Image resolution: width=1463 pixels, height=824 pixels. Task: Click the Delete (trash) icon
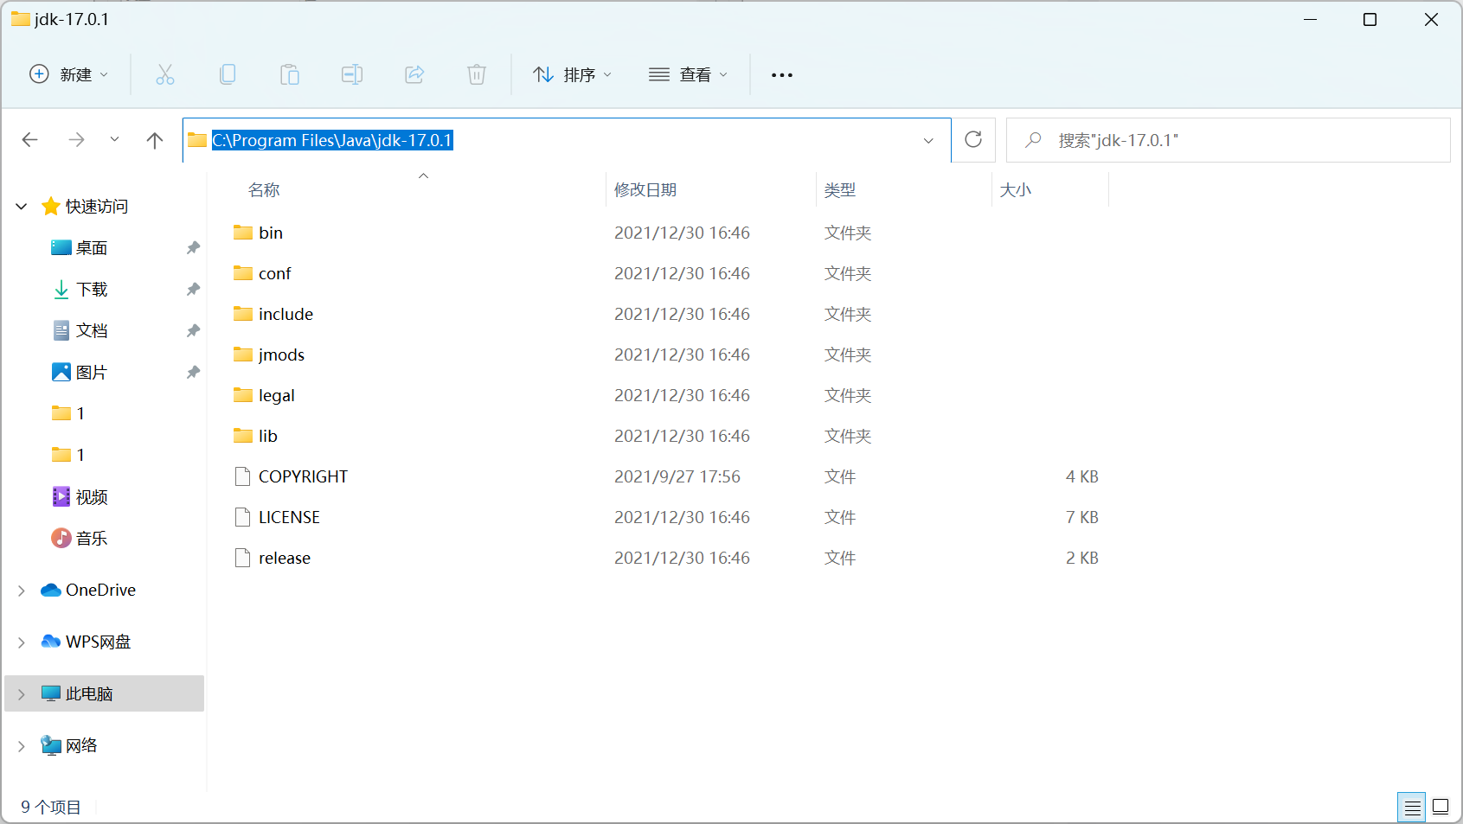pos(477,74)
